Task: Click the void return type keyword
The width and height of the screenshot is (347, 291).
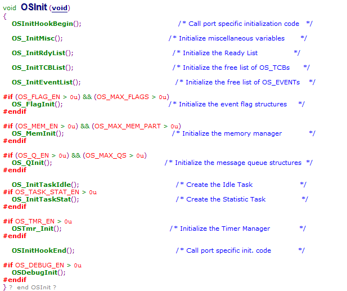Action: pyautogui.click(x=10, y=8)
